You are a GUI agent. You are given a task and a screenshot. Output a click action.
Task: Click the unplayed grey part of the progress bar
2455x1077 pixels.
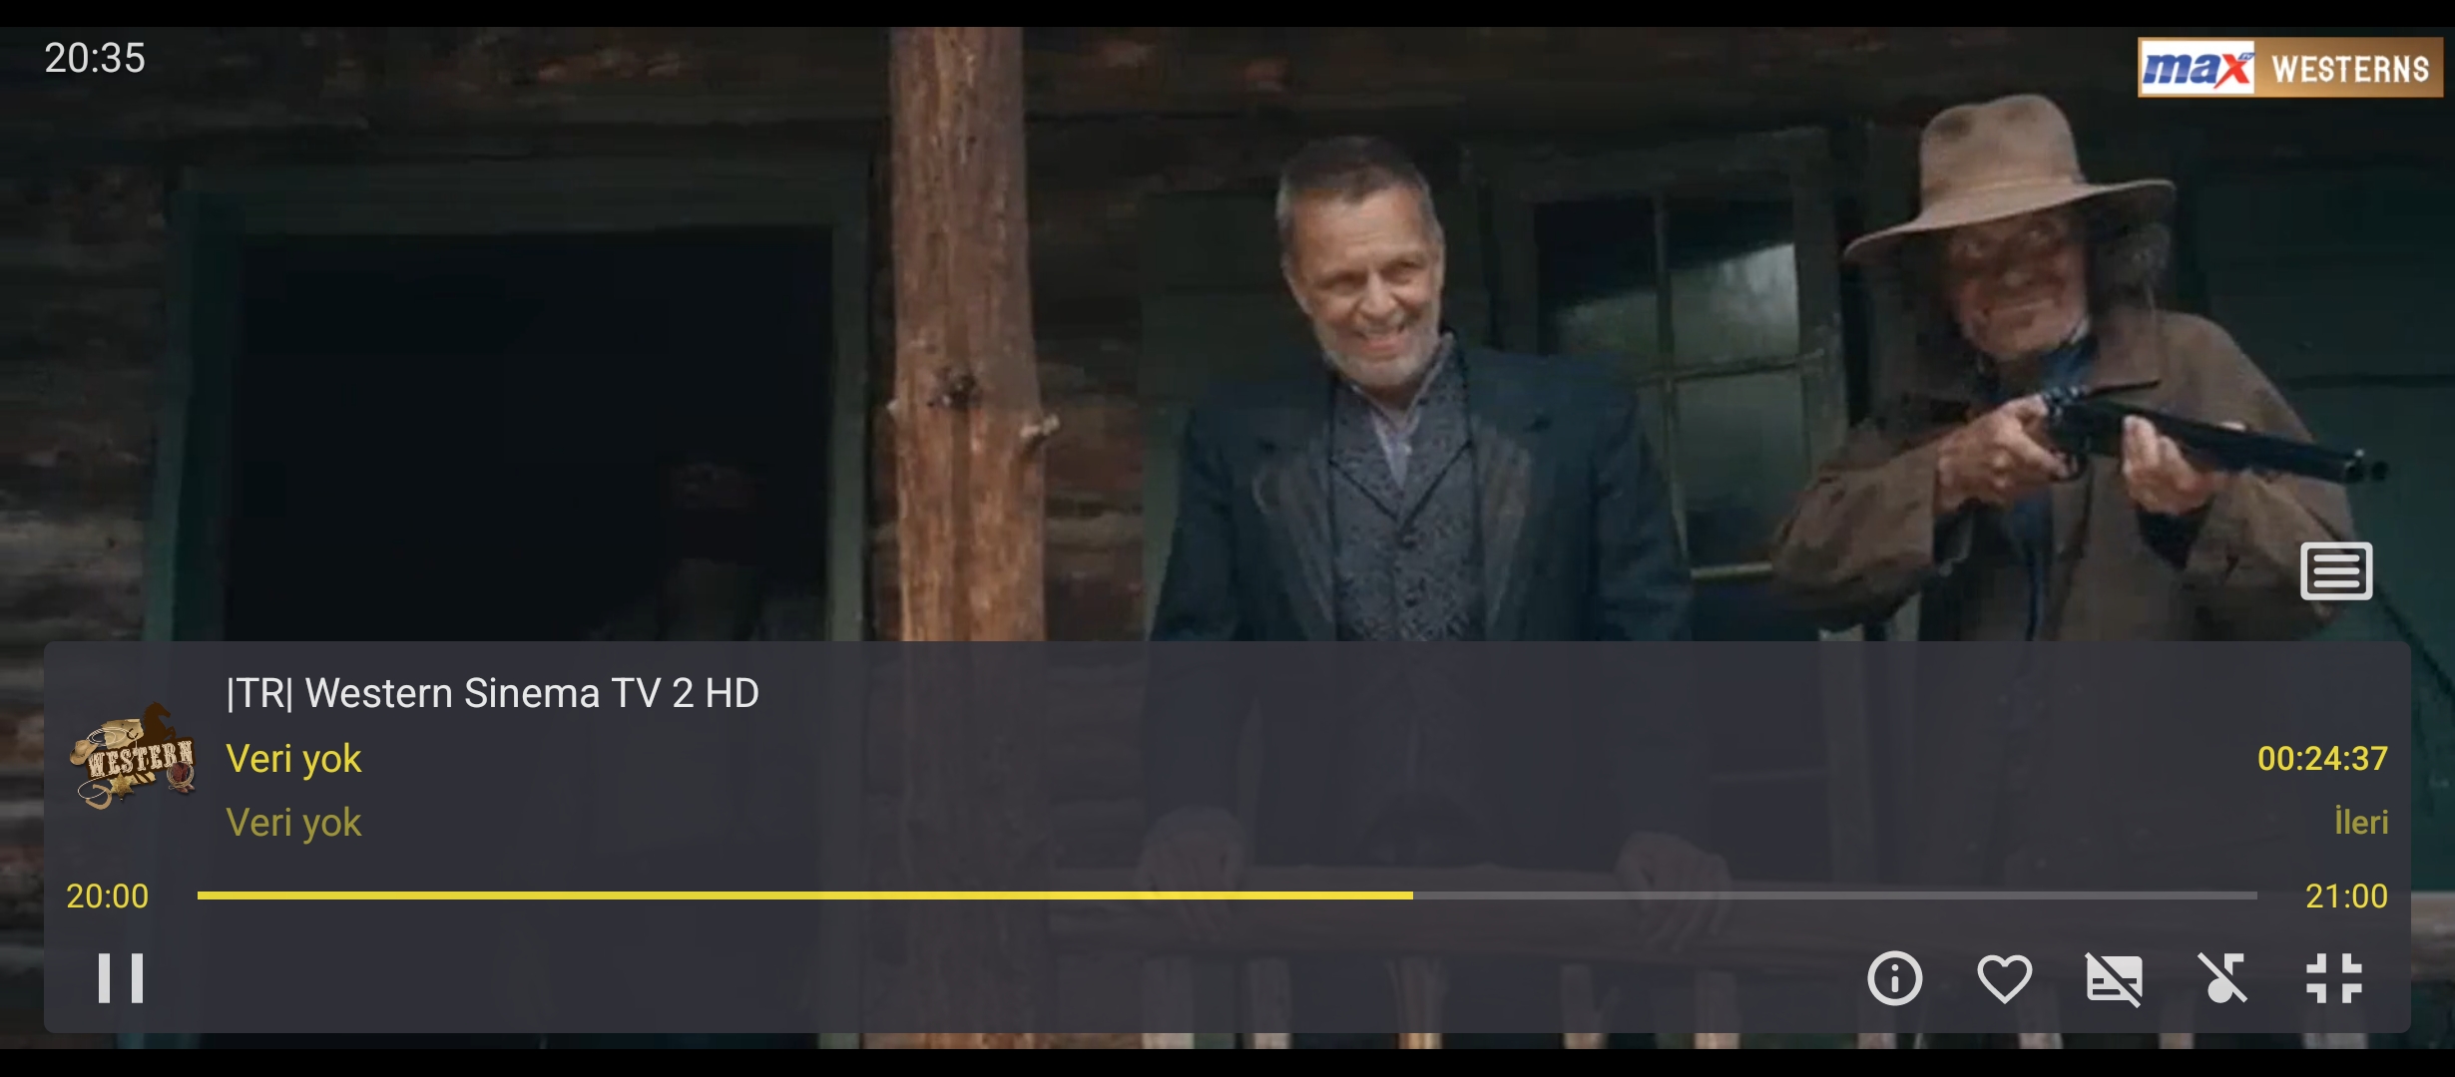coord(1834,896)
